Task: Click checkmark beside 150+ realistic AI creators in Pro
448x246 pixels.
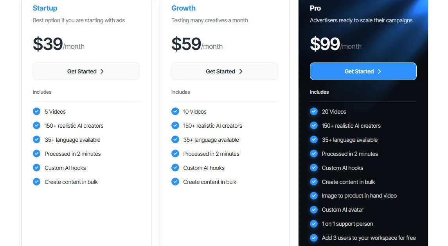Action: coord(314,125)
